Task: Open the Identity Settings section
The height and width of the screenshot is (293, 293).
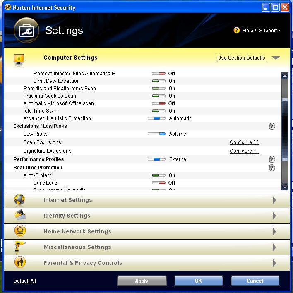Action: [146, 216]
